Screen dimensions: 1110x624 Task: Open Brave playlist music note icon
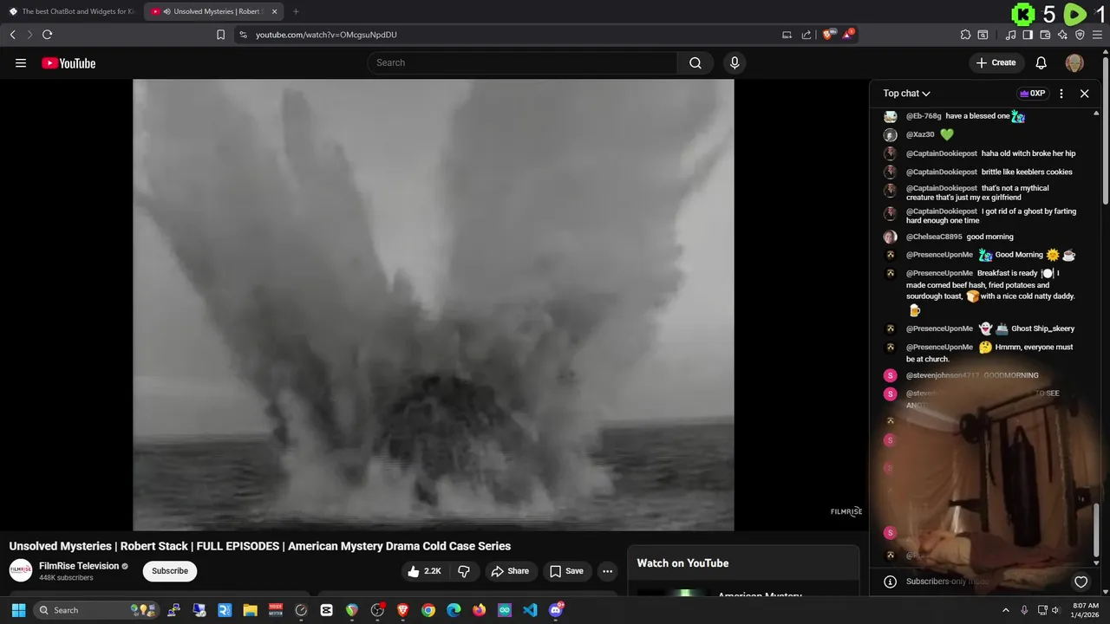point(1010,35)
